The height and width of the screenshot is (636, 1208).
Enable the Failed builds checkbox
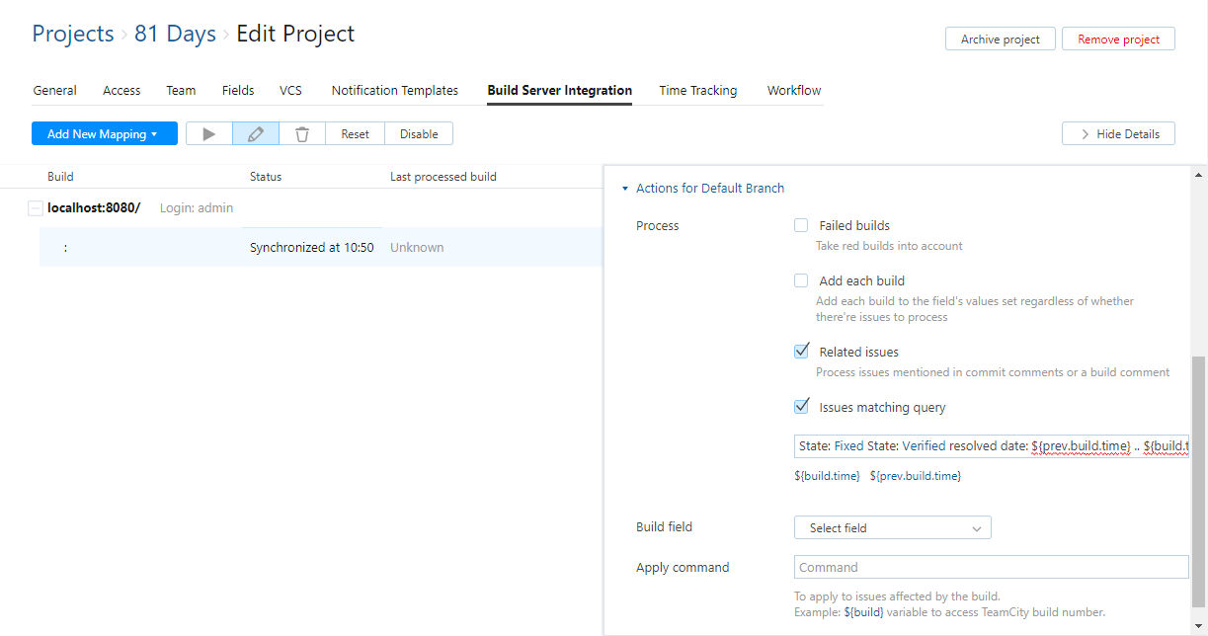(801, 225)
